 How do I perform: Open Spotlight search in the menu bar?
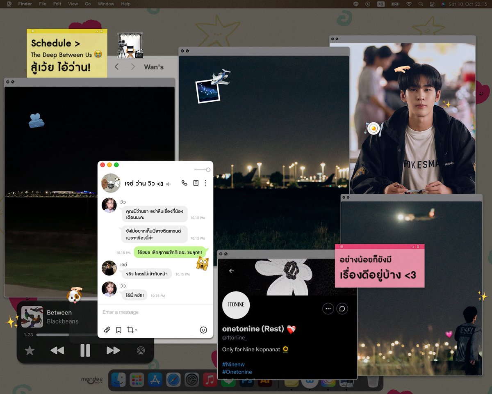421,4
